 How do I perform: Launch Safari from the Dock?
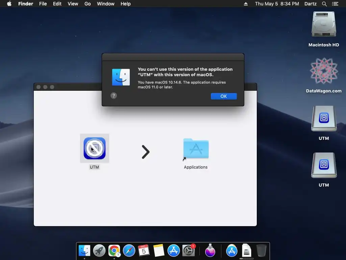129,251
